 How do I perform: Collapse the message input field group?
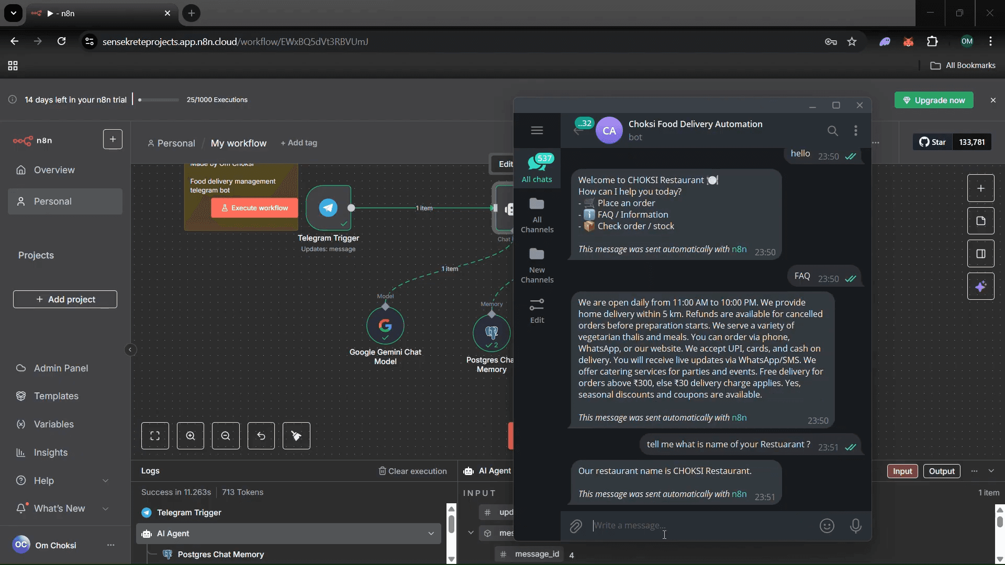pos(471,533)
